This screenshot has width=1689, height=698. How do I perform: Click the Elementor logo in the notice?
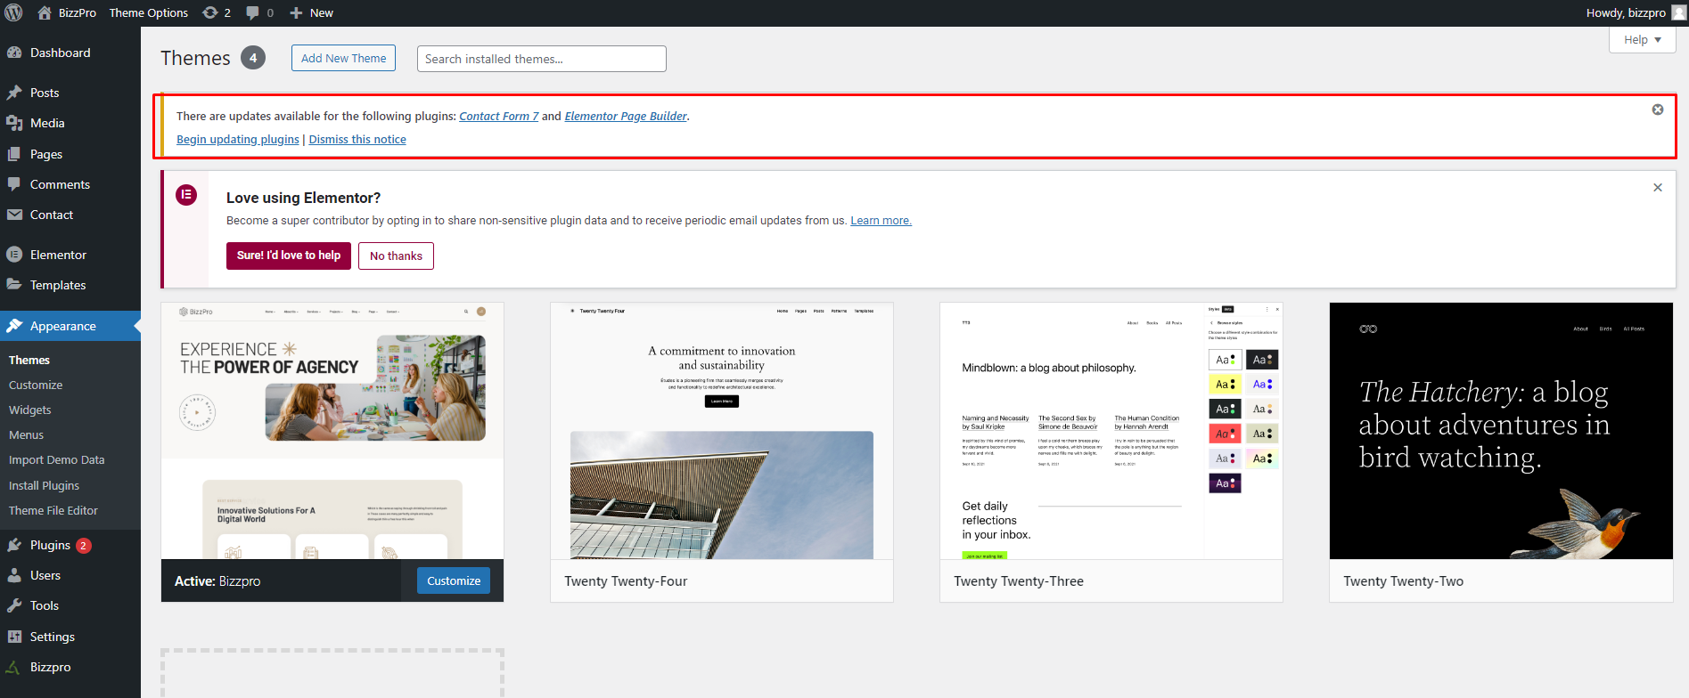[x=186, y=195]
